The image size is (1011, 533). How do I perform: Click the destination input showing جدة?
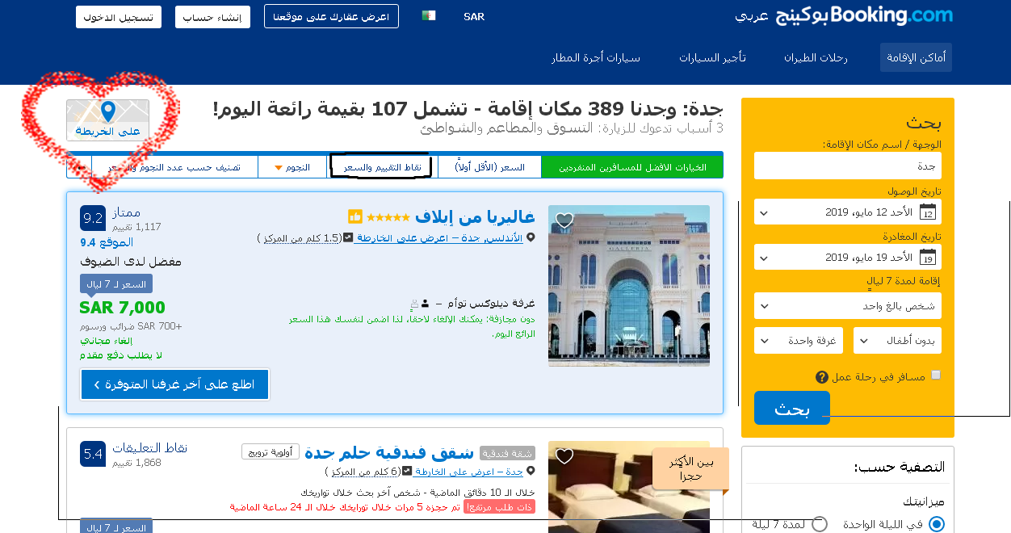[847, 165]
